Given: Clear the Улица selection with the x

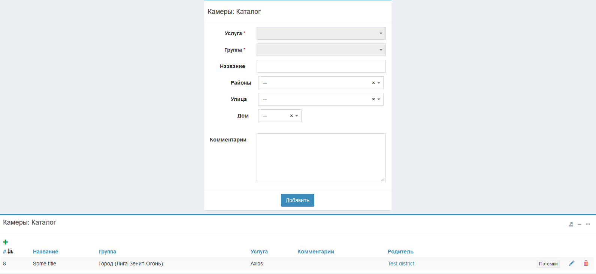Looking at the screenshot, I should [373, 99].
